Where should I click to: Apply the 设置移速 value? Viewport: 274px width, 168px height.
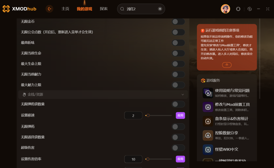coord(180,115)
